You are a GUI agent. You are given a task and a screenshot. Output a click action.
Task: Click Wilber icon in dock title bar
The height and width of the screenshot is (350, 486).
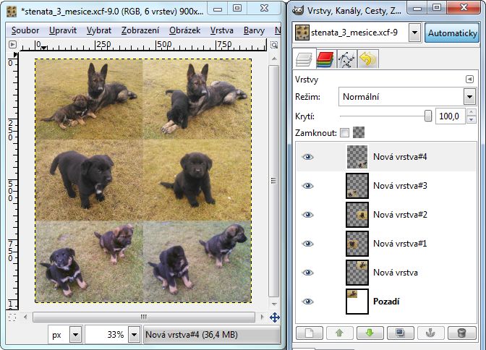(298, 11)
